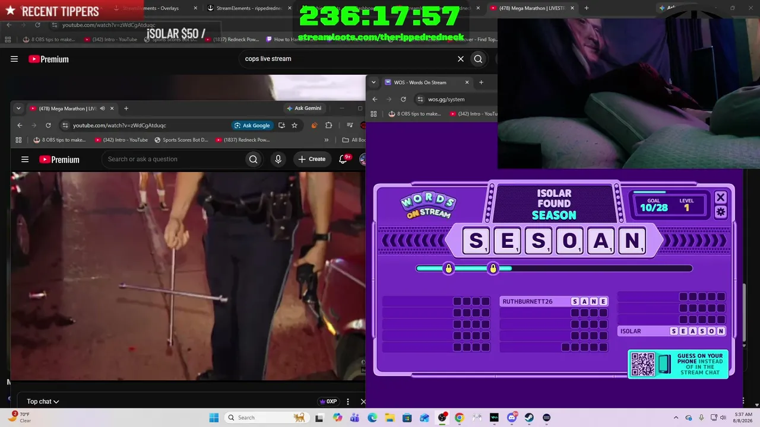
Task: Open media controls icon in Chrome toolbar
Action: (x=350, y=125)
